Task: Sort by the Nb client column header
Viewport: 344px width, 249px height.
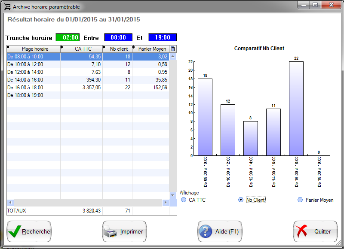Action: click(x=118, y=49)
